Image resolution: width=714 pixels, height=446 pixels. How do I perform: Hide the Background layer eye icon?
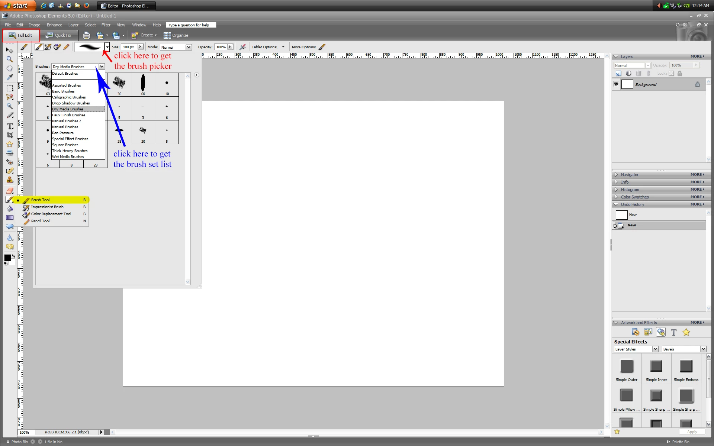[x=616, y=84]
